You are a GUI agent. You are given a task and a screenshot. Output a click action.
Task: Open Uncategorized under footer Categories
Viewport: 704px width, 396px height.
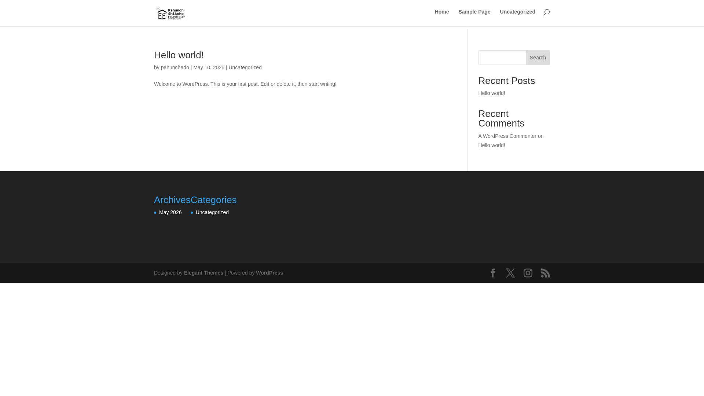(212, 212)
